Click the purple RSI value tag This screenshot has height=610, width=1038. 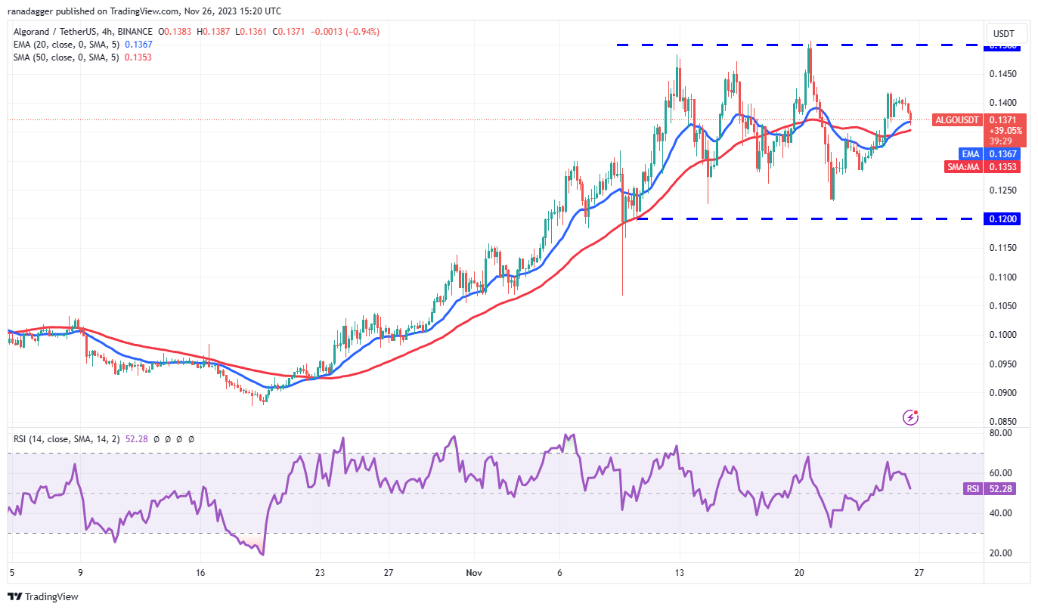[x=972, y=488]
